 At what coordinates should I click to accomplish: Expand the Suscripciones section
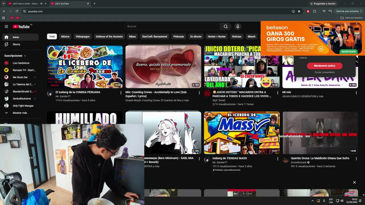click(x=15, y=56)
